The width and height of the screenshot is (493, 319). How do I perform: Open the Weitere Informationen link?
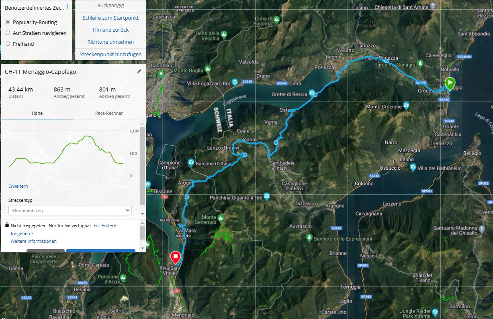[34, 241]
